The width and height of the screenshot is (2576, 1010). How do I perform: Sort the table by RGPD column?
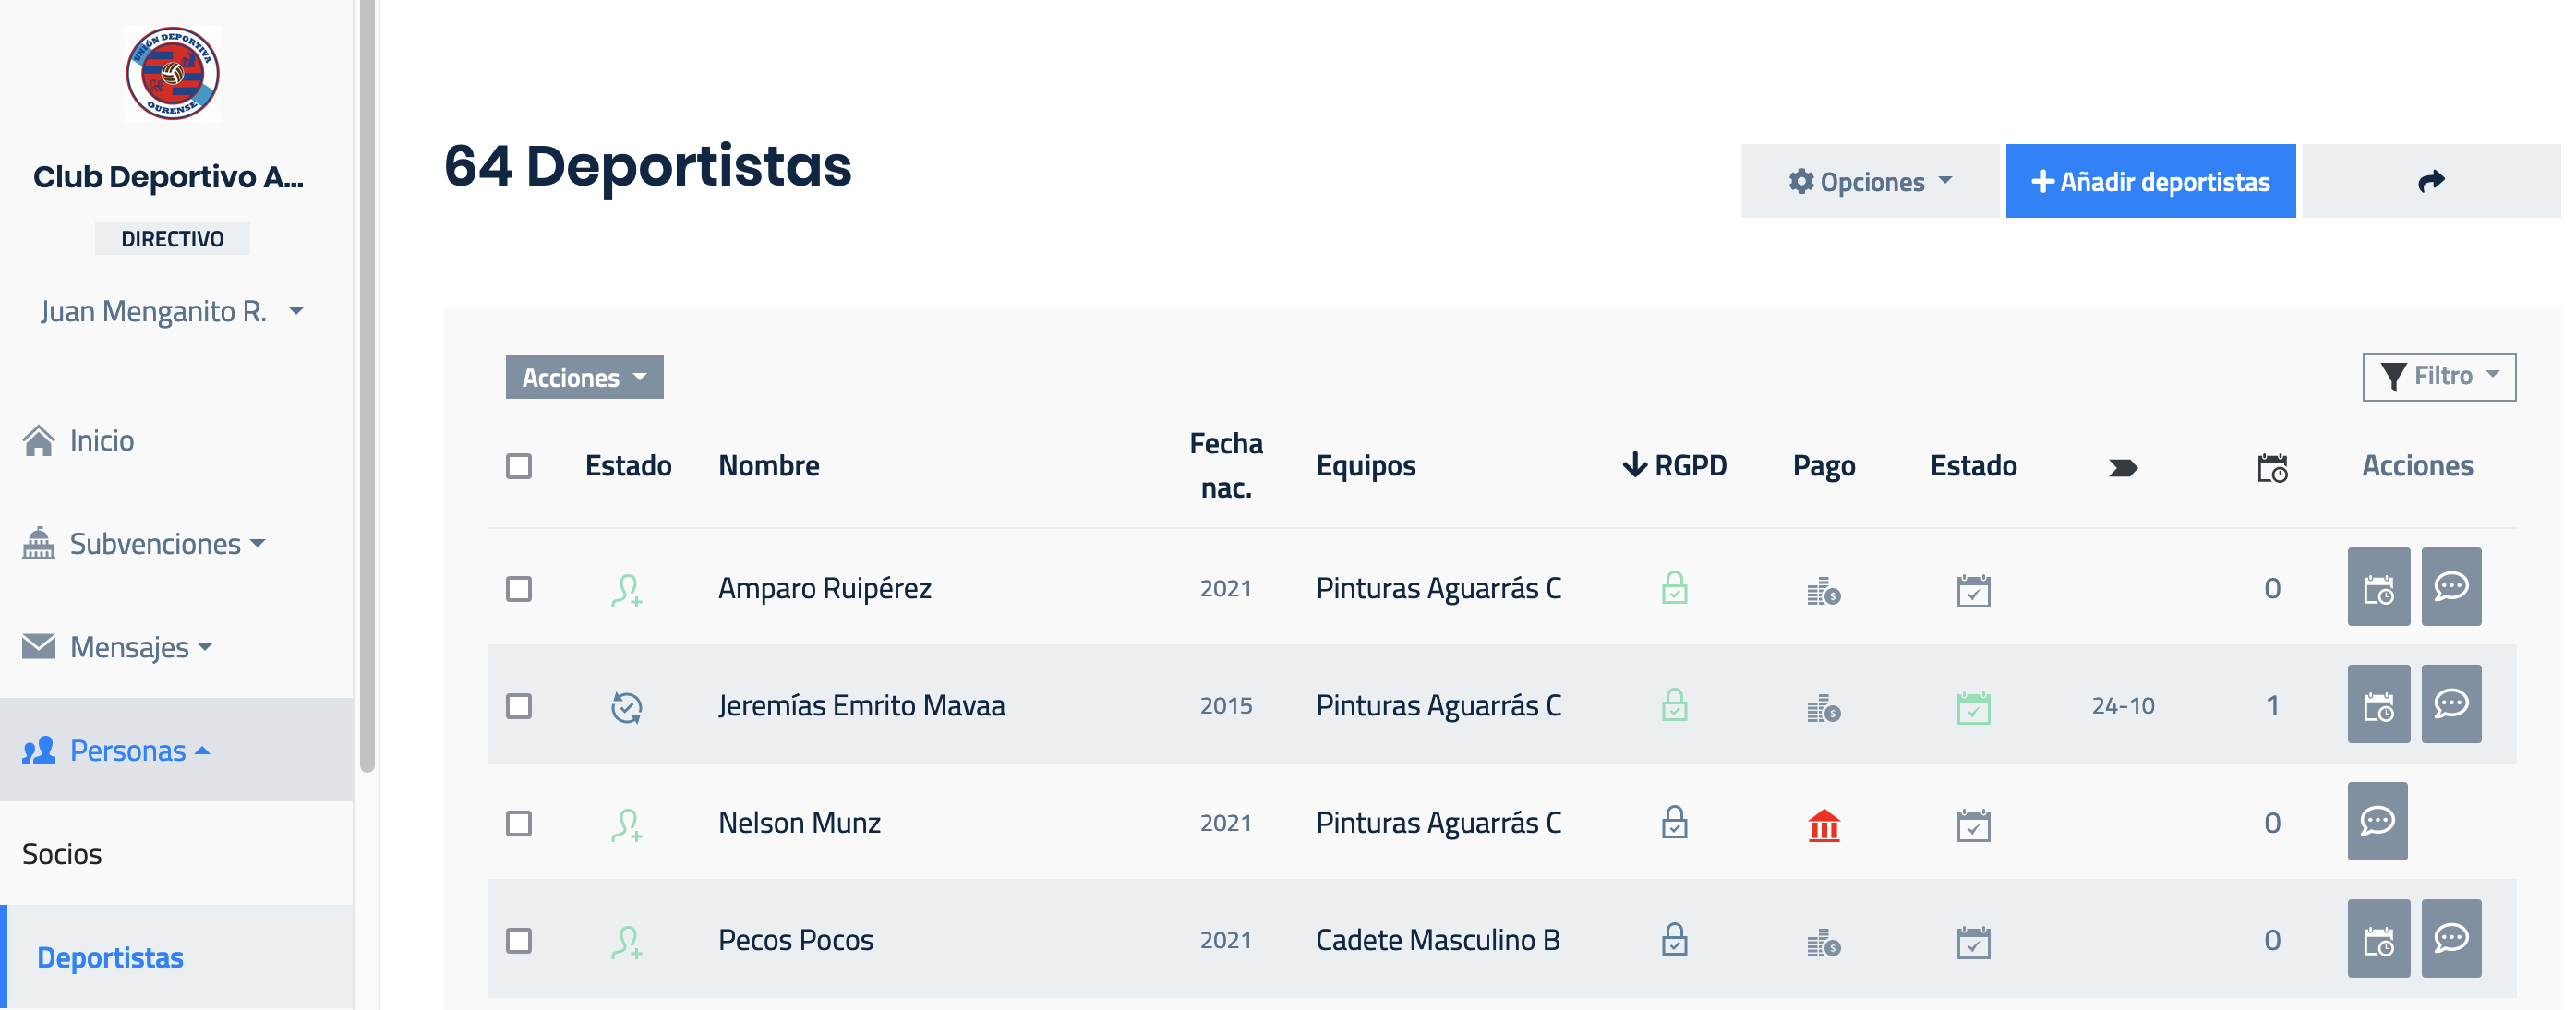click(1675, 465)
